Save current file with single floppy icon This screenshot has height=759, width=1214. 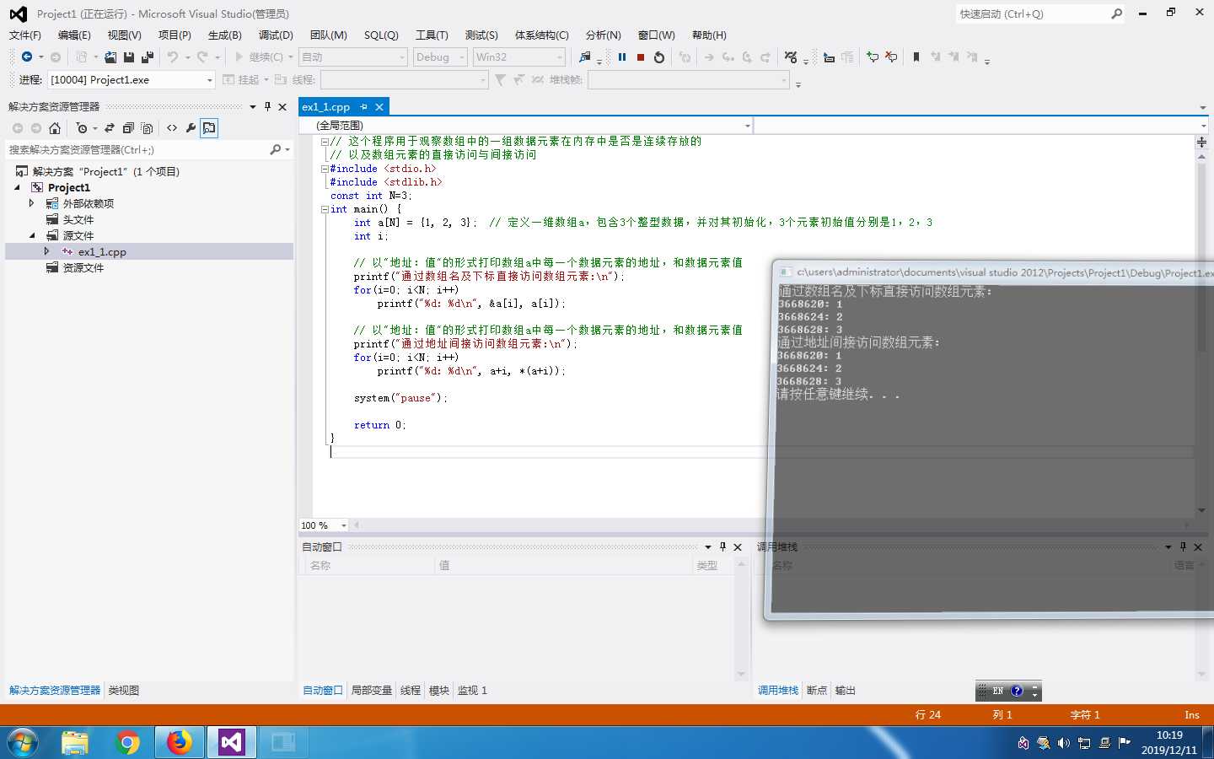[x=129, y=57]
